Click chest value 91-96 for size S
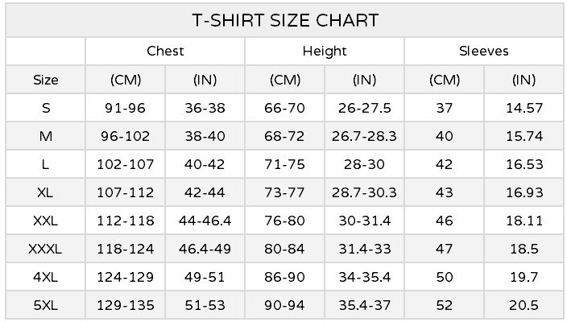 point(125,108)
